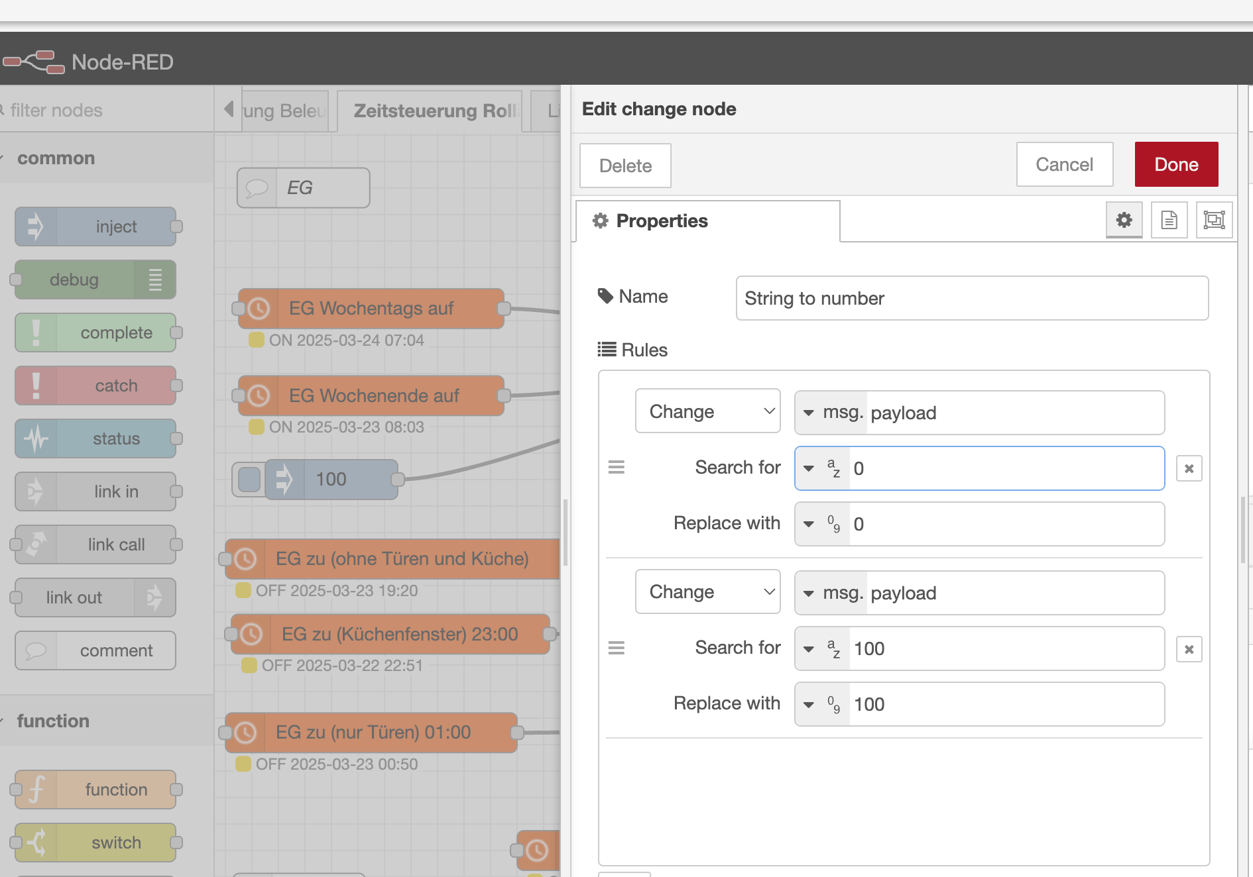Viewport: 1253px width, 877px height.
Task: Switch to Zeitsteuerung Roll flow tab
Action: click(x=430, y=111)
